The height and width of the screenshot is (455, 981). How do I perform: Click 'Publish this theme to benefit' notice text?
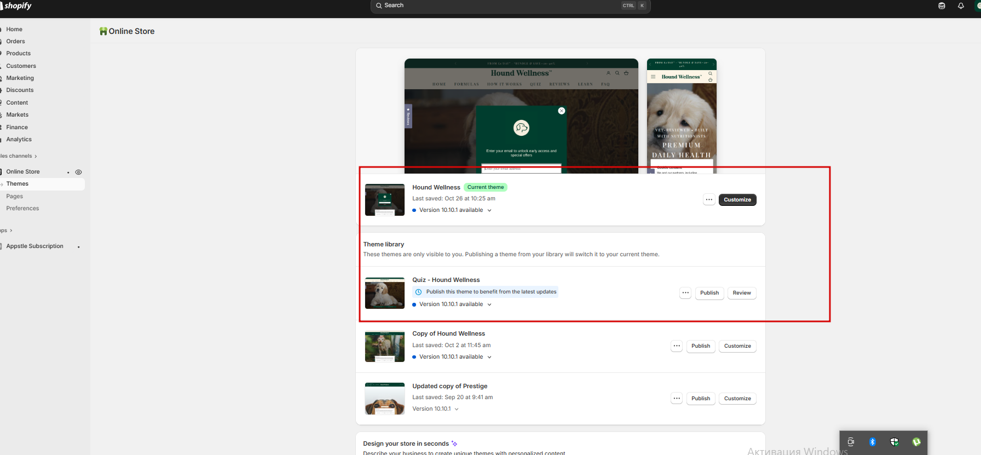tap(491, 292)
